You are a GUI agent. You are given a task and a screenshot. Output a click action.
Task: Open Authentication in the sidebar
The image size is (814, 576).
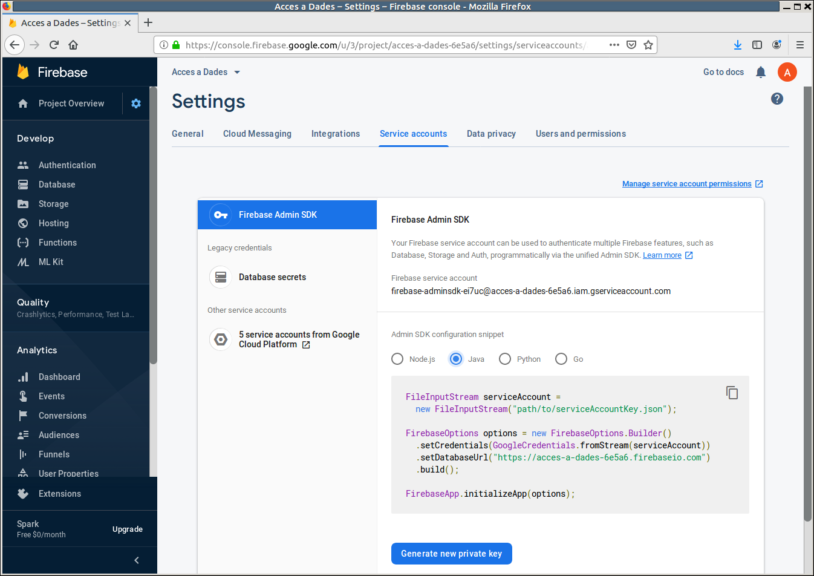67,165
